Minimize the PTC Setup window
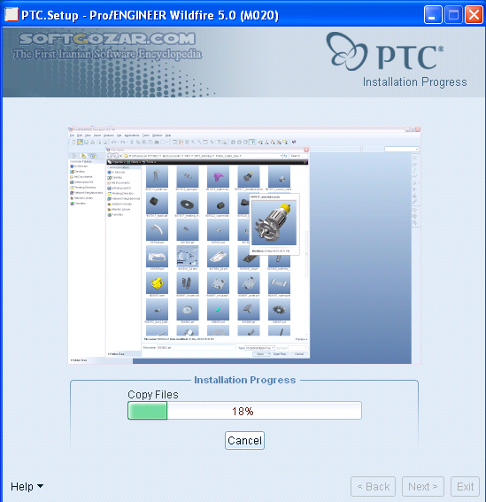Image resolution: width=486 pixels, height=502 pixels. [x=433, y=15]
